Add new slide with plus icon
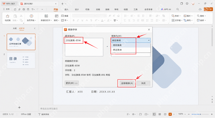215x118 pixels. click(x=19, y=108)
